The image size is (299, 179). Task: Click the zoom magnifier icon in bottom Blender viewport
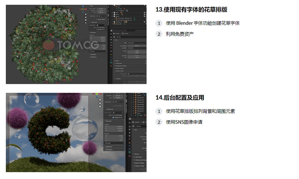tap(100, 100)
